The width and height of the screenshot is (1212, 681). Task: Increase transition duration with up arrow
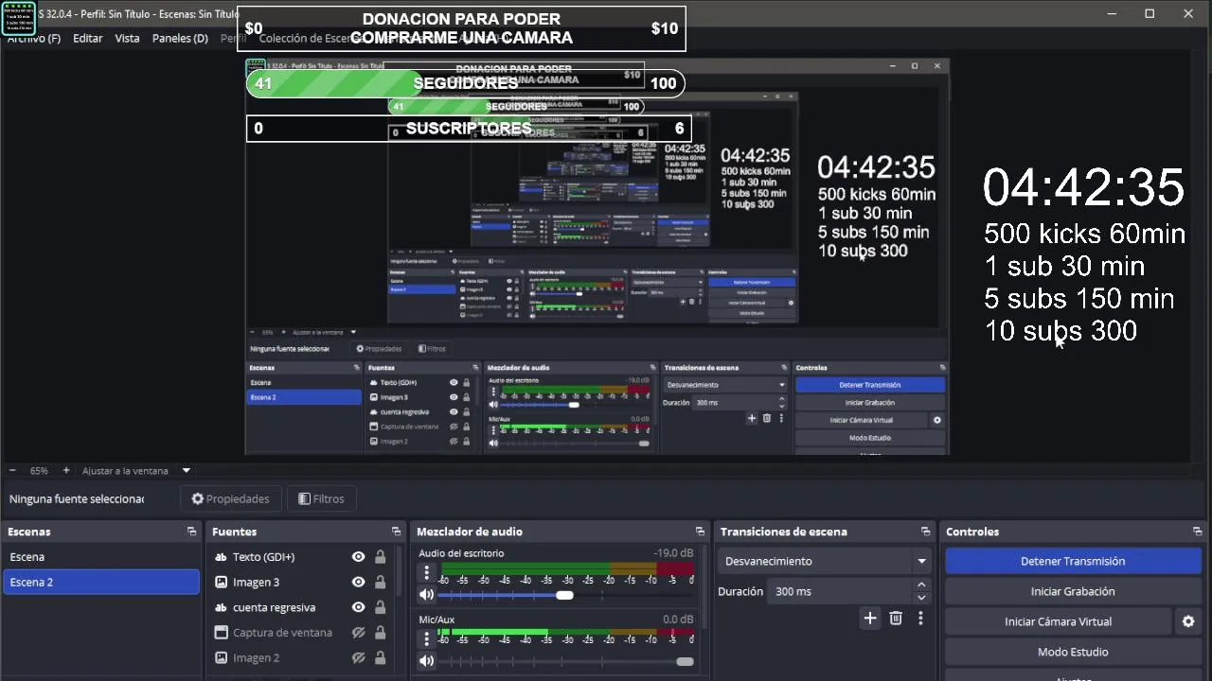(921, 585)
